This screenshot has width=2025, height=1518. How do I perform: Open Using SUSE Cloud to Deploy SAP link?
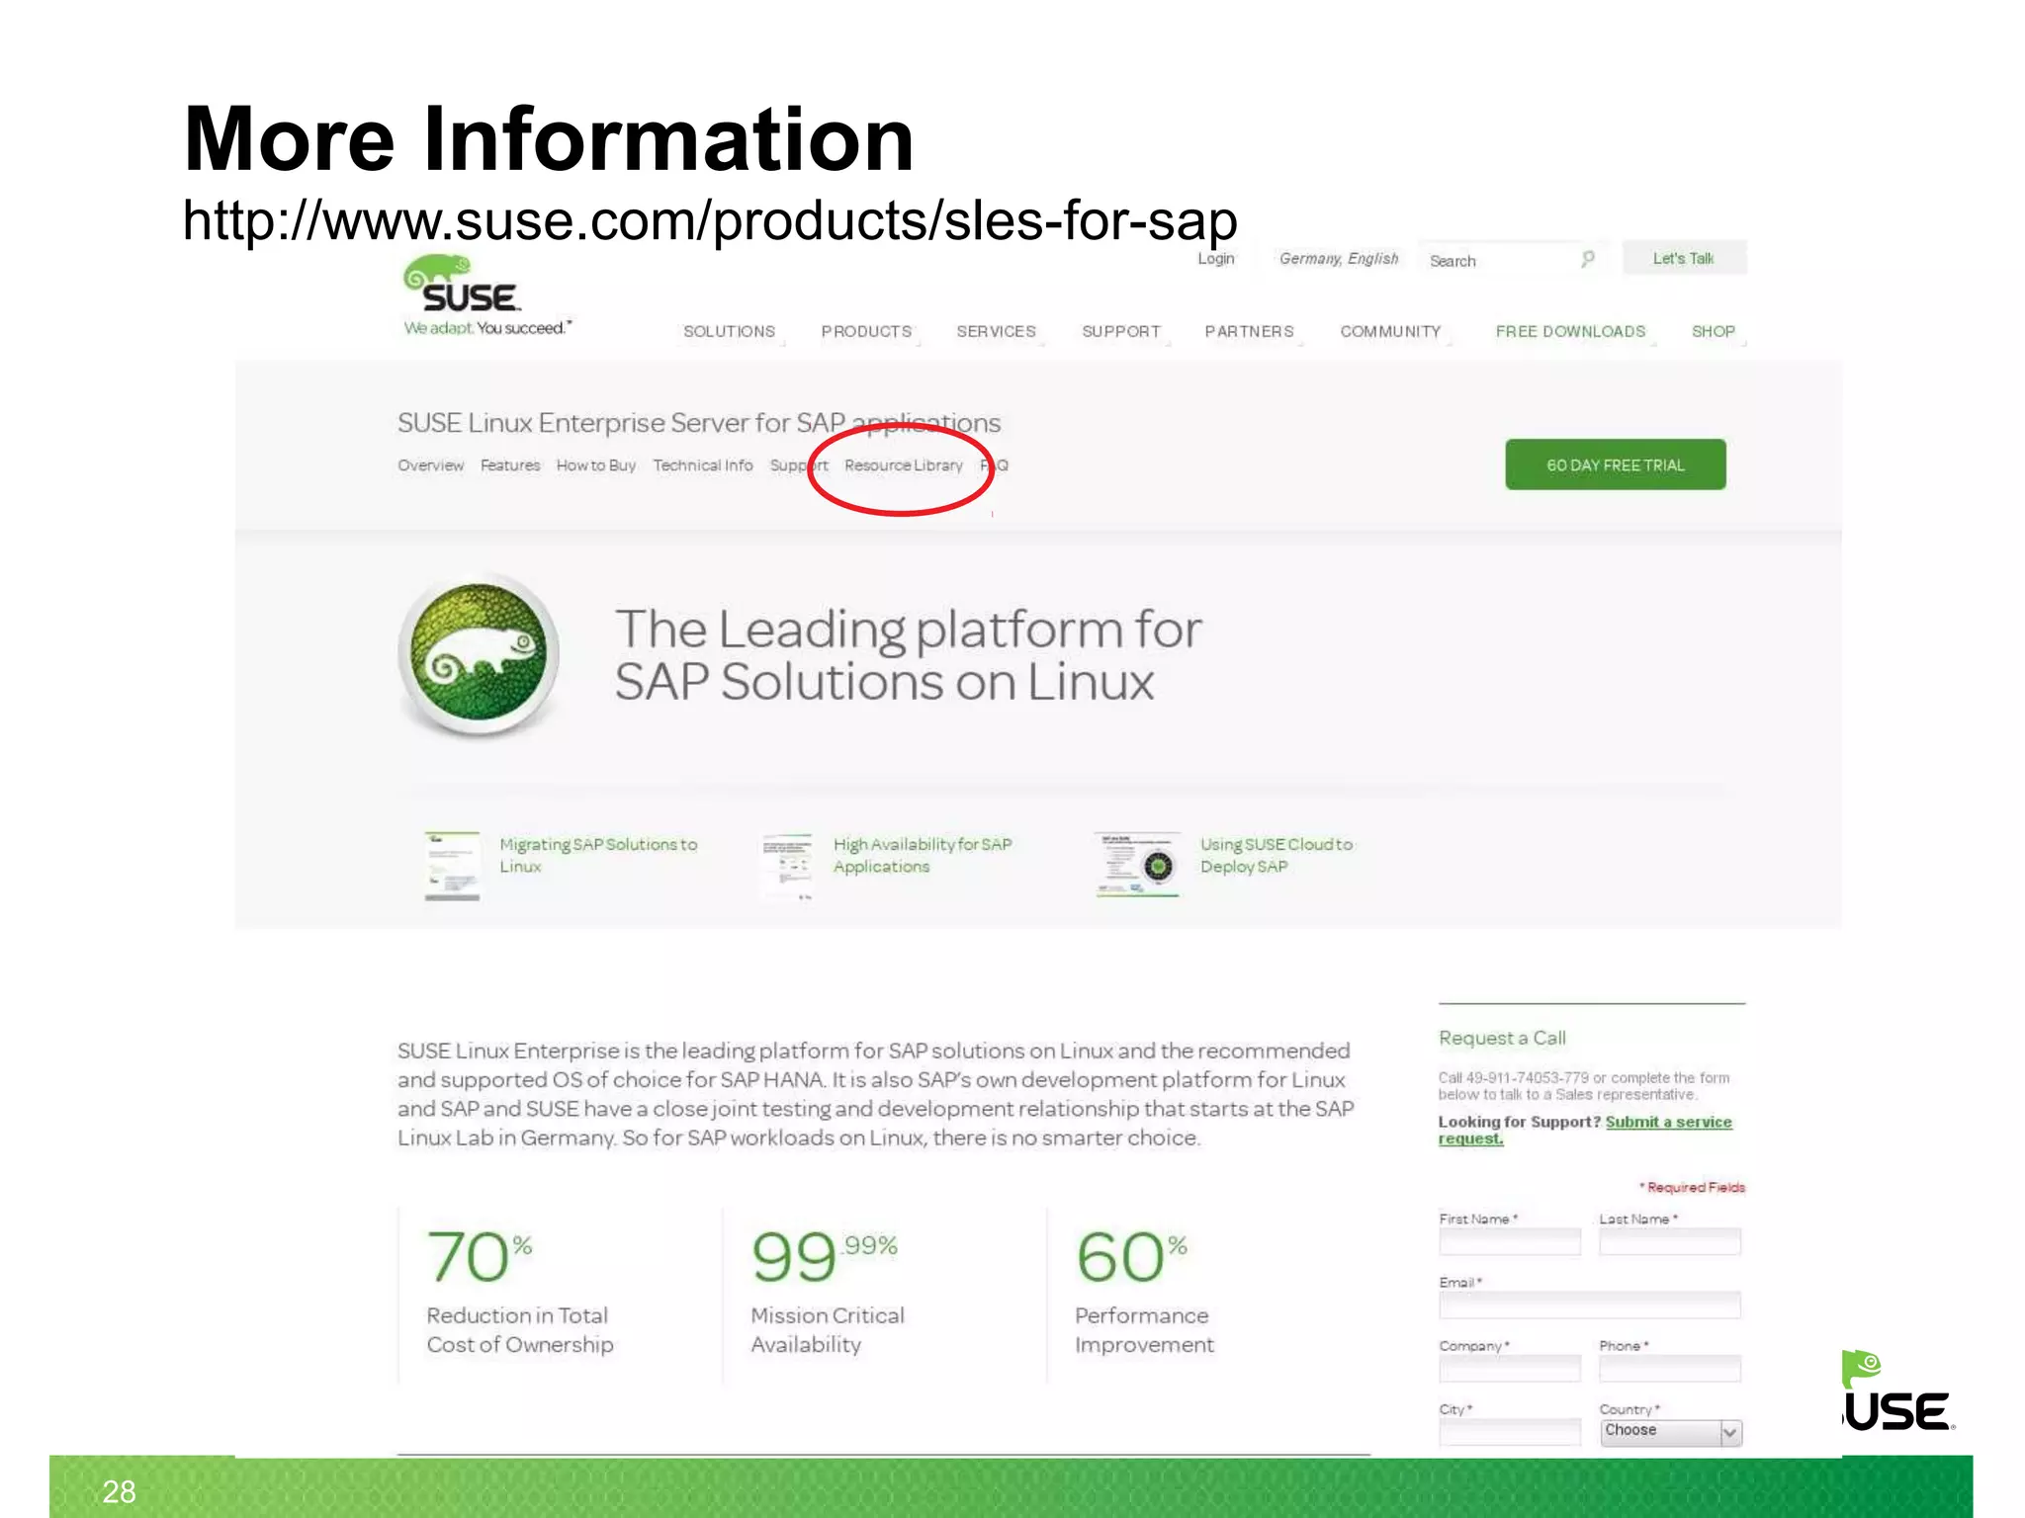click(1277, 855)
